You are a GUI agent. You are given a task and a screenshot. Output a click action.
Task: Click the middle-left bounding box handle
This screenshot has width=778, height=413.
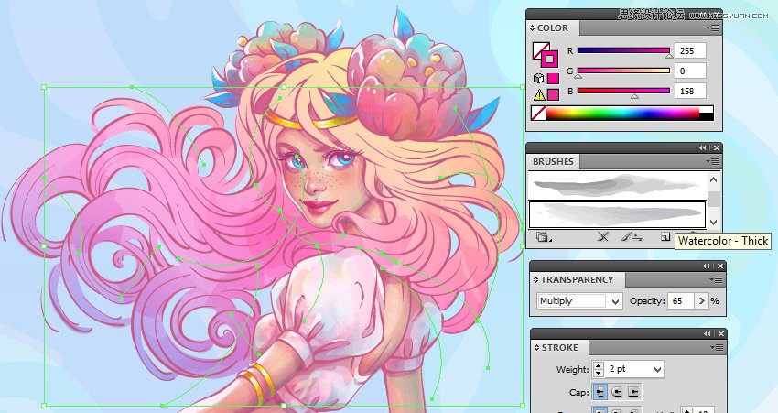[44, 246]
